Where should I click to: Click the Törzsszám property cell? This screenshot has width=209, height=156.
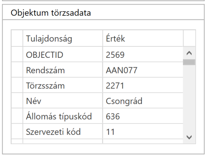[63, 85]
